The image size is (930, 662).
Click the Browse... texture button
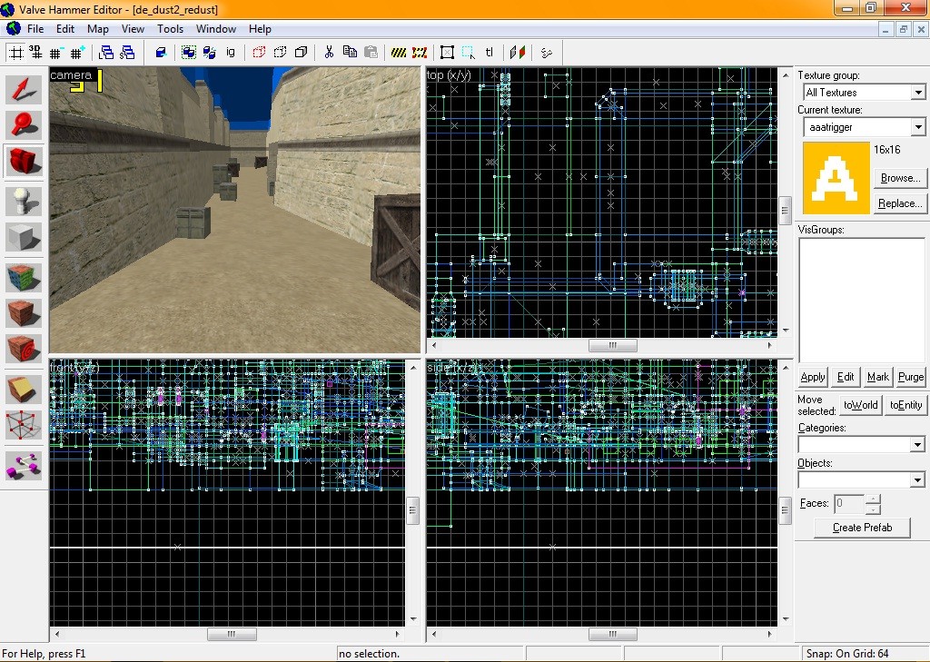click(x=899, y=178)
